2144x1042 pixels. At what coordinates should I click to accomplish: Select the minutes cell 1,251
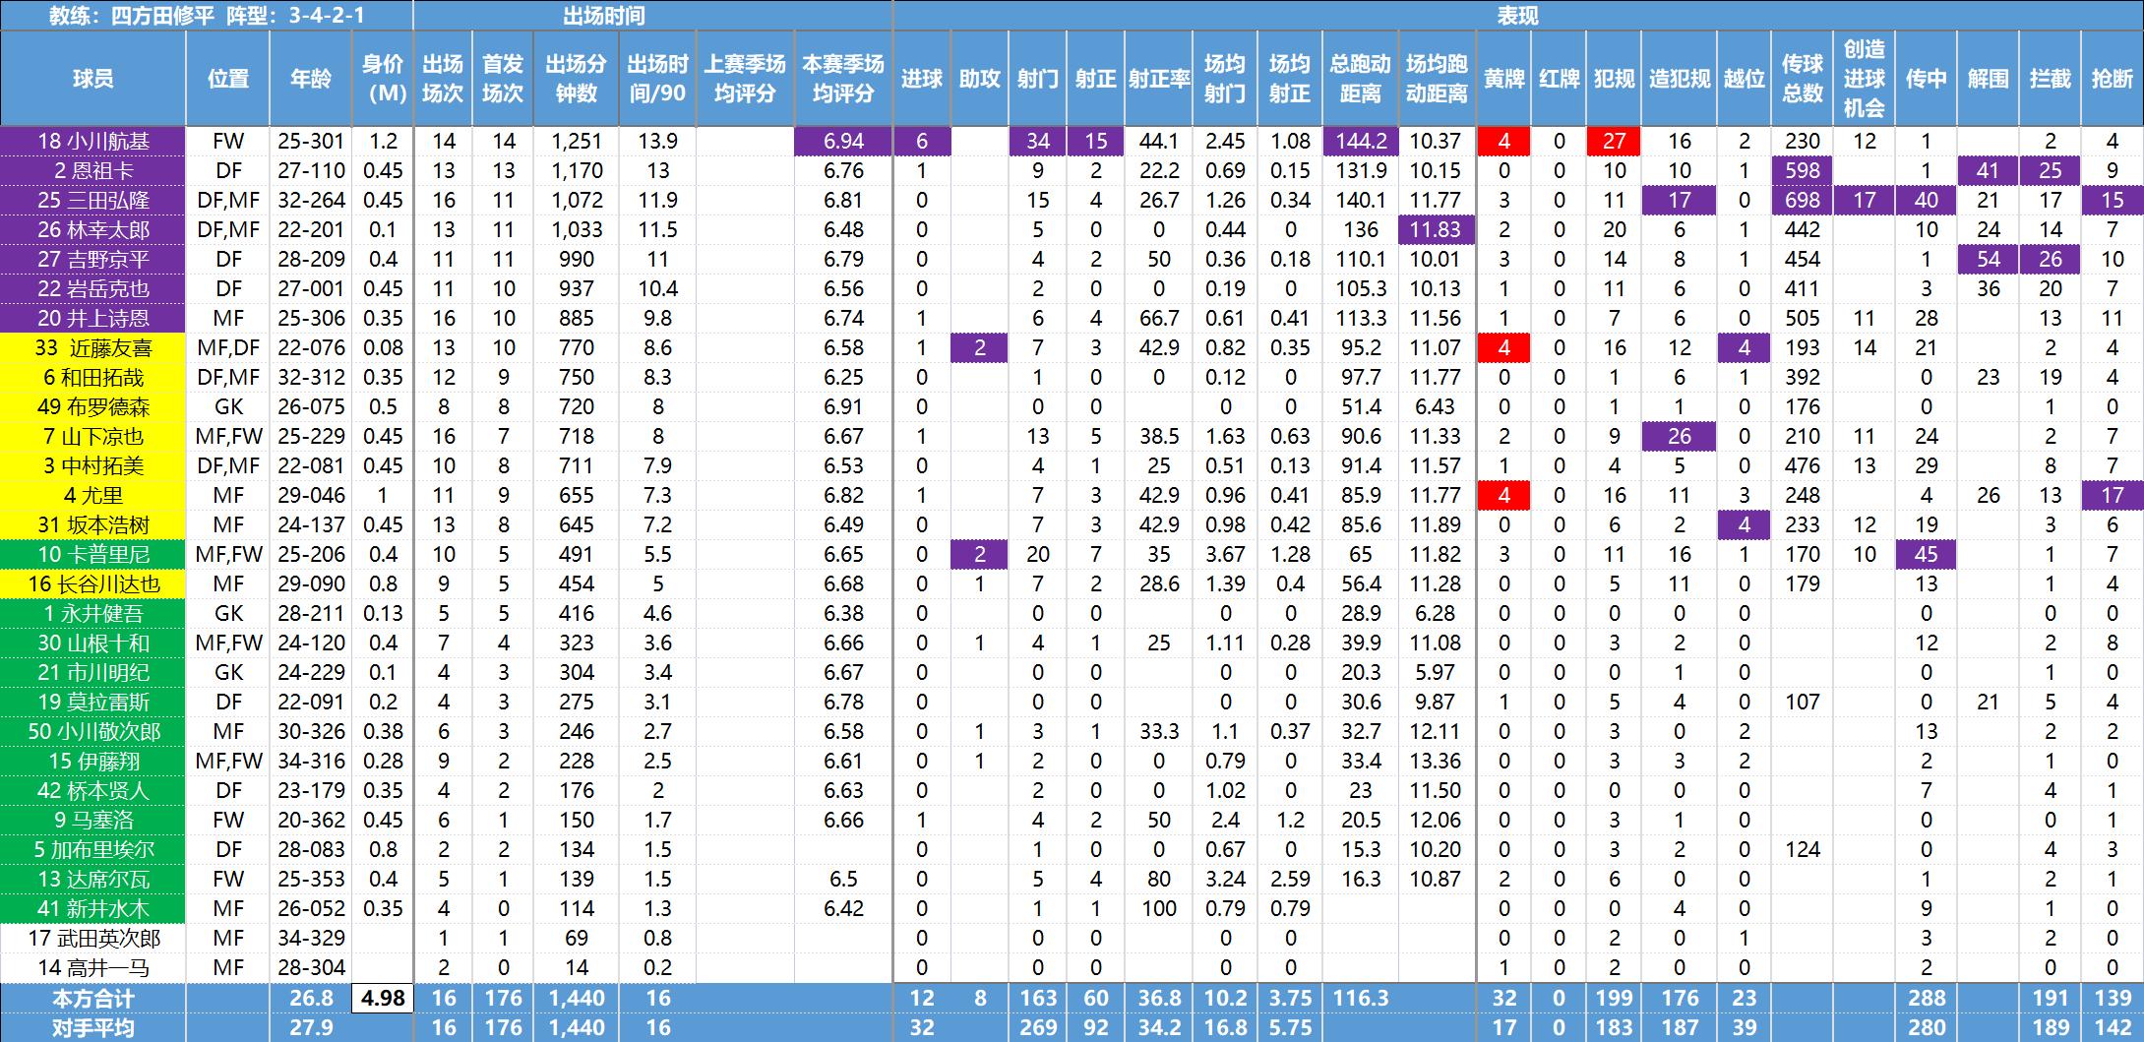tap(577, 141)
